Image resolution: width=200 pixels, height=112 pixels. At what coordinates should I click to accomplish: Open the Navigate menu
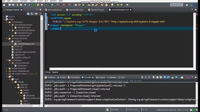[x=24, y=1]
